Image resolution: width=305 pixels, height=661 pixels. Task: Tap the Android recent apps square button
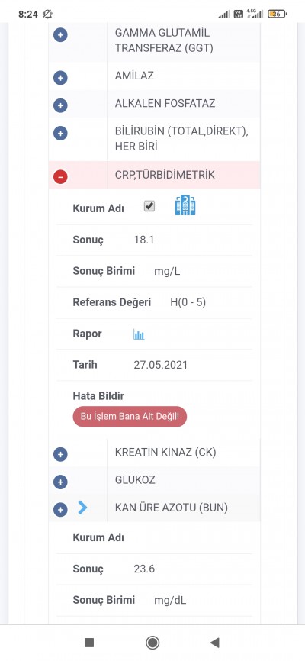pyautogui.click(x=89, y=643)
